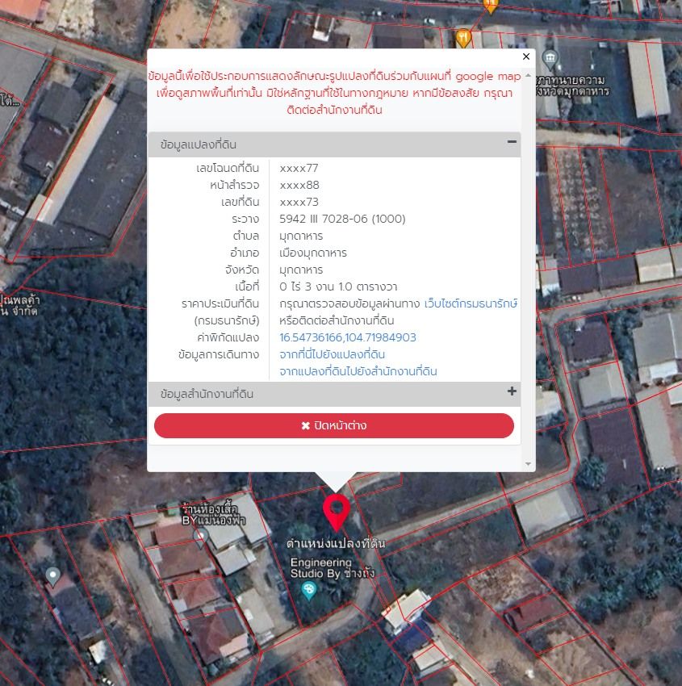This screenshot has height=686, width=682.
Task: Collapse the ข้อมูลแปลงที่ดิน section with minus icon
Action: pos(512,142)
